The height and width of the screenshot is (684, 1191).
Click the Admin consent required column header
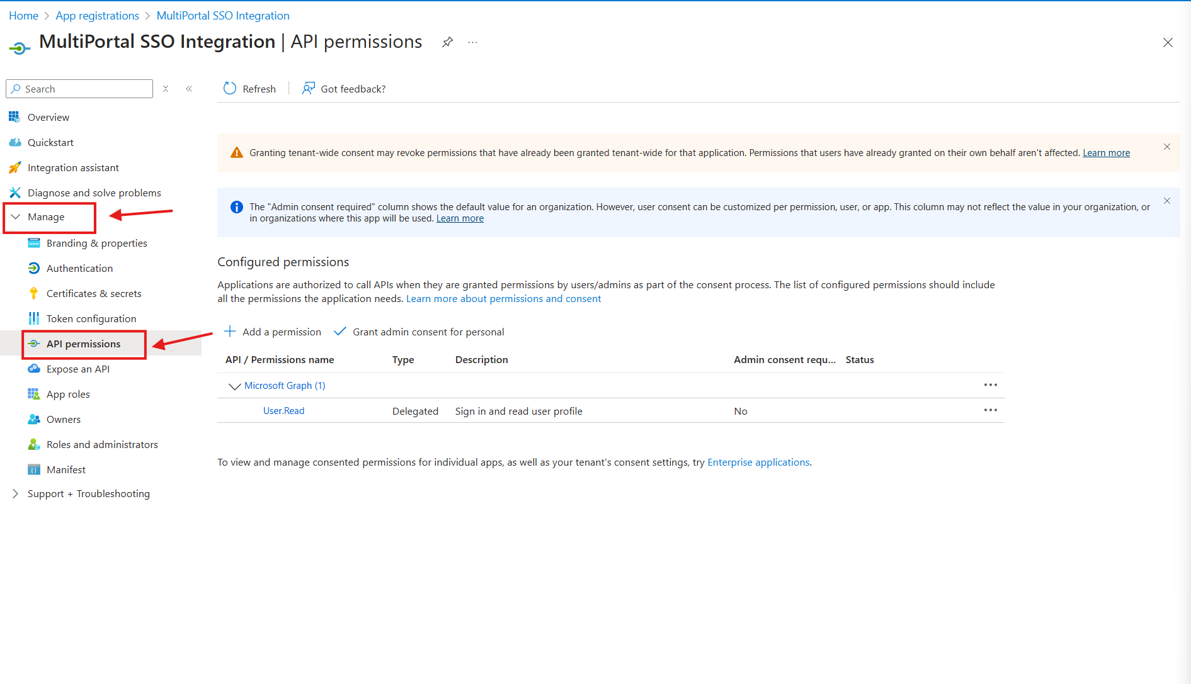point(785,360)
